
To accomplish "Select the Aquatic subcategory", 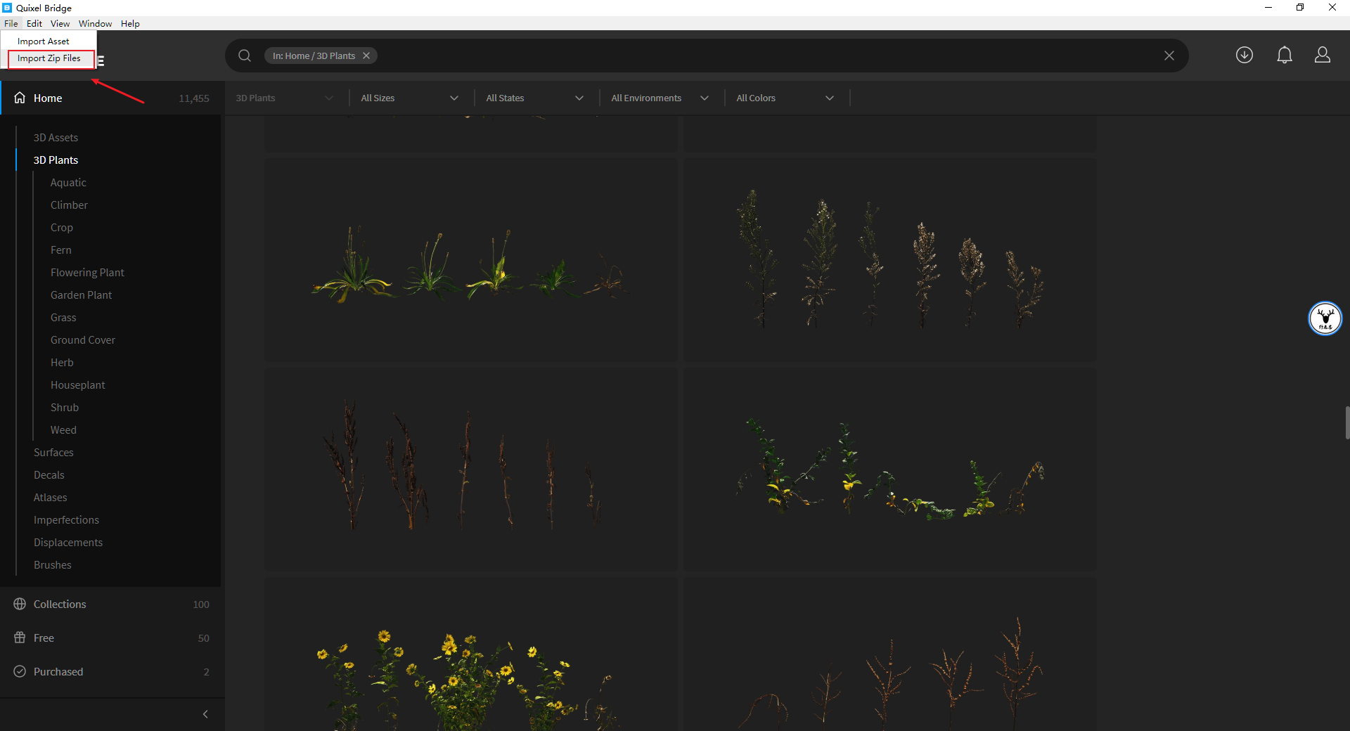I will click(x=68, y=183).
